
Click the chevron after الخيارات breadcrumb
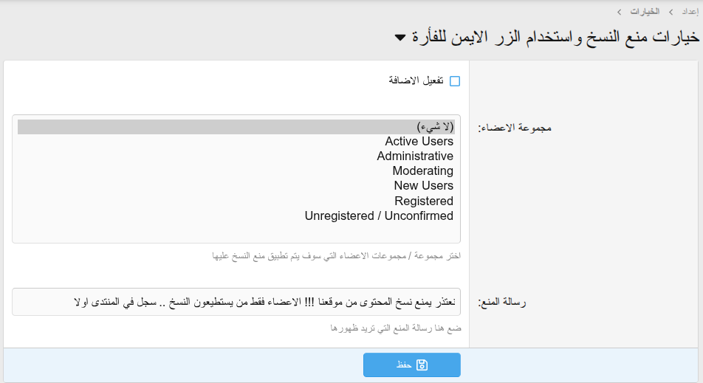pyautogui.click(x=620, y=12)
